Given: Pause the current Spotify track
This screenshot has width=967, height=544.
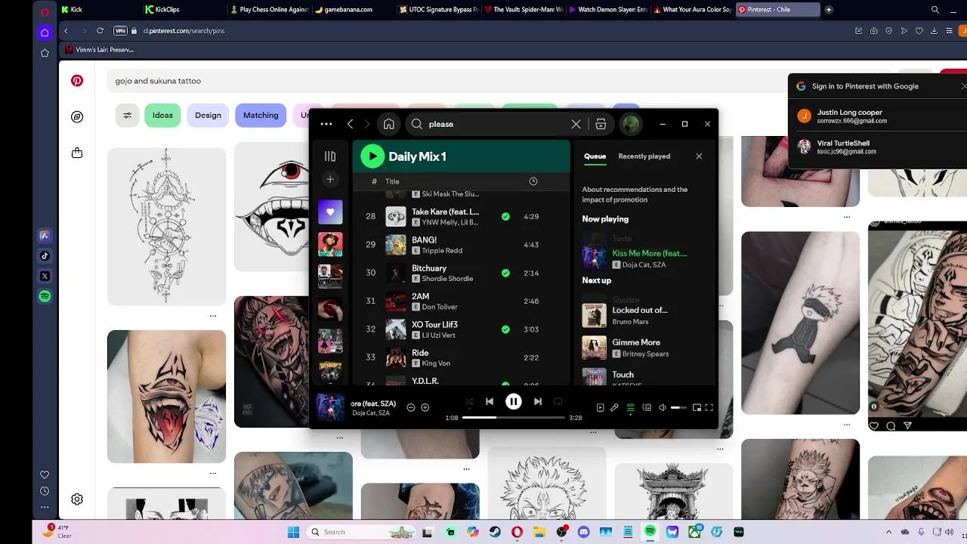Looking at the screenshot, I should coord(513,402).
